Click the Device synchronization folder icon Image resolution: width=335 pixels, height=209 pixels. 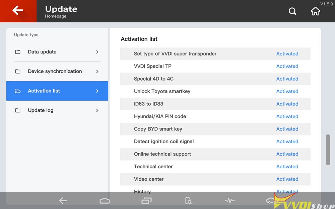coord(18,72)
